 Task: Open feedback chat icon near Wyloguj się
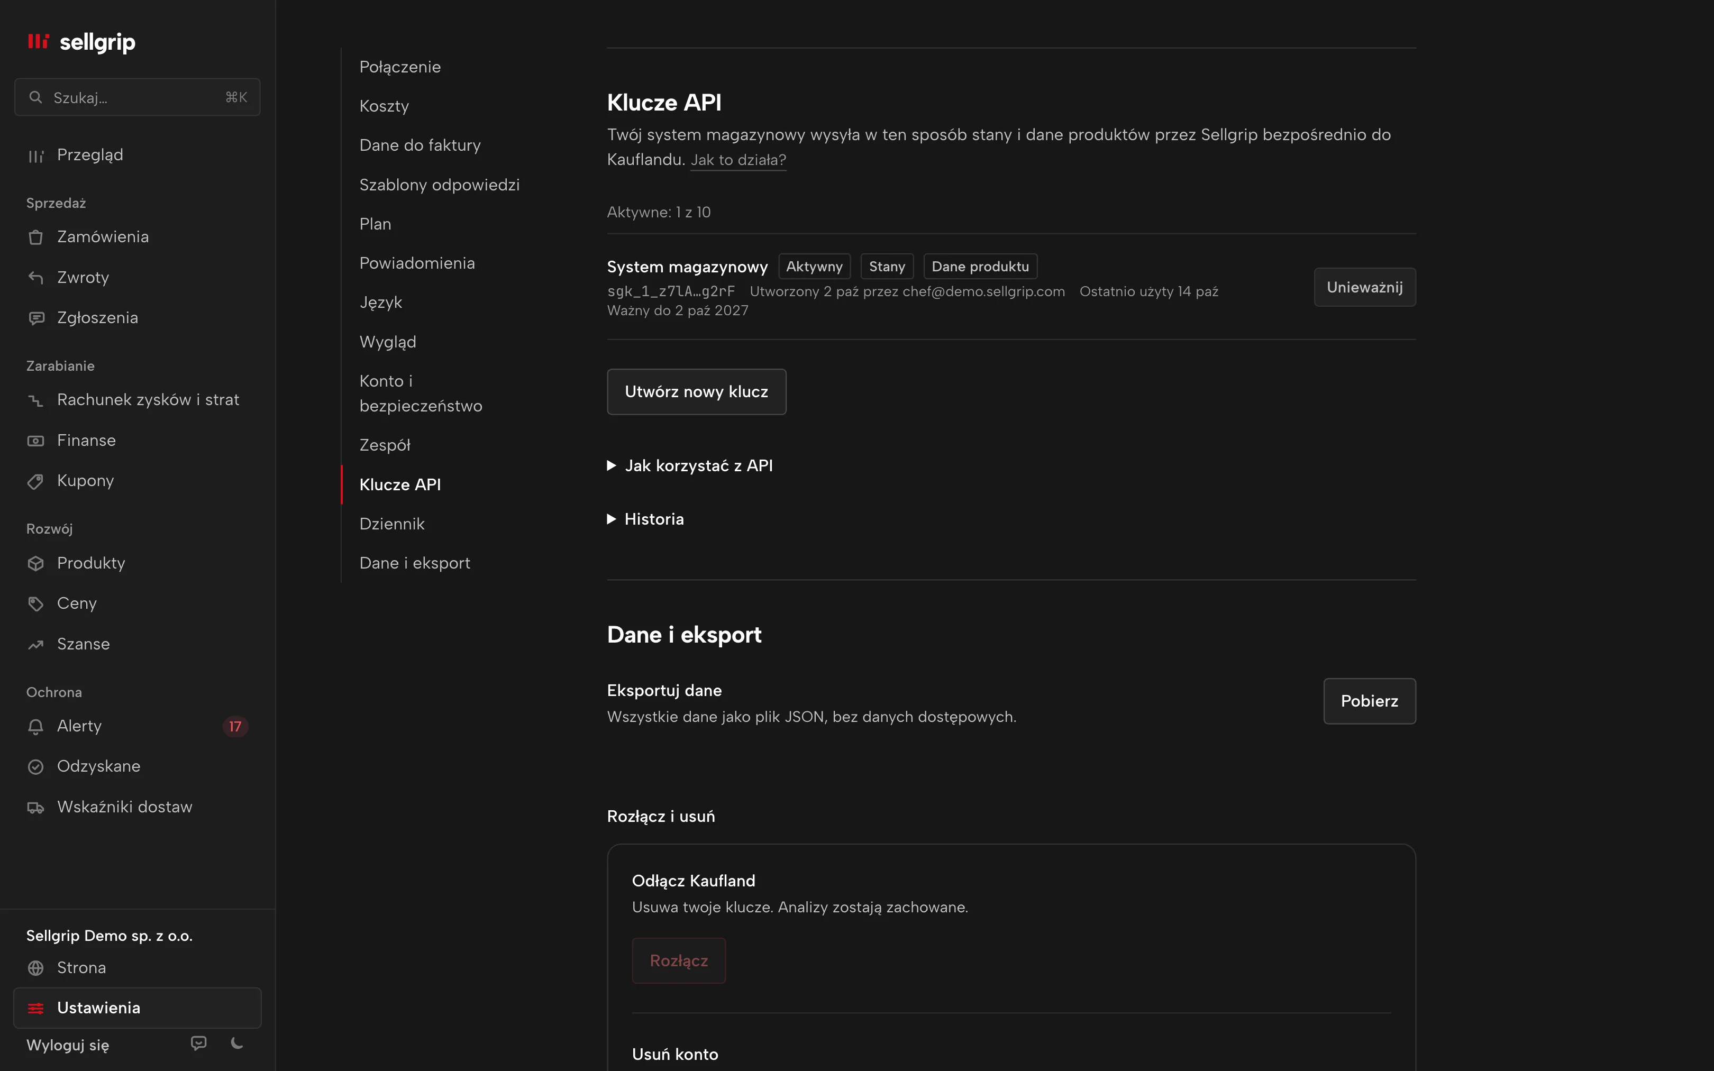(199, 1043)
